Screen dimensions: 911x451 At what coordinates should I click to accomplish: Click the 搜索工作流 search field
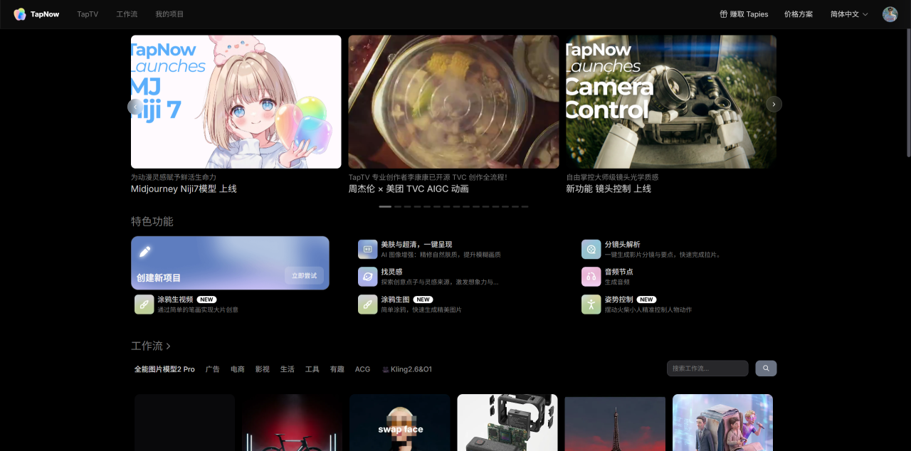pos(707,368)
